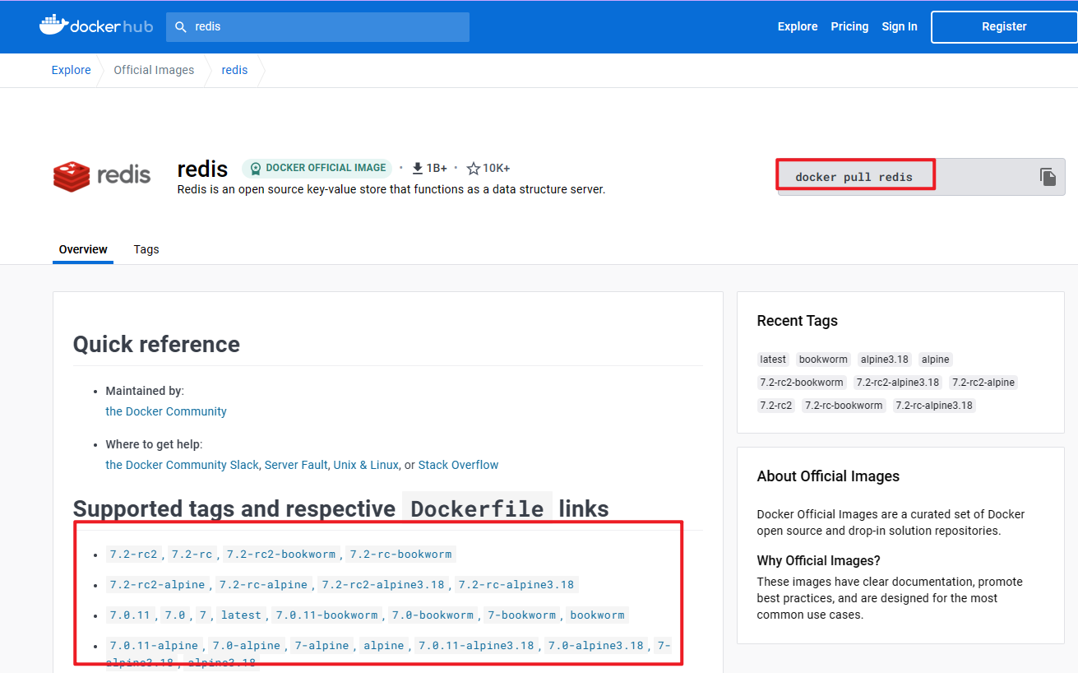Click the star 10K+ icon
This screenshot has width=1078, height=673.
point(474,169)
